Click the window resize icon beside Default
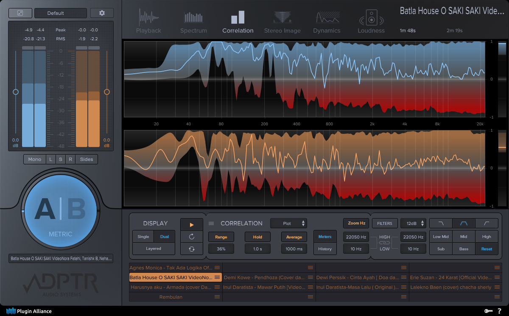Image resolution: width=509 pixels, height=316 pixels. [x=20, y=13]
